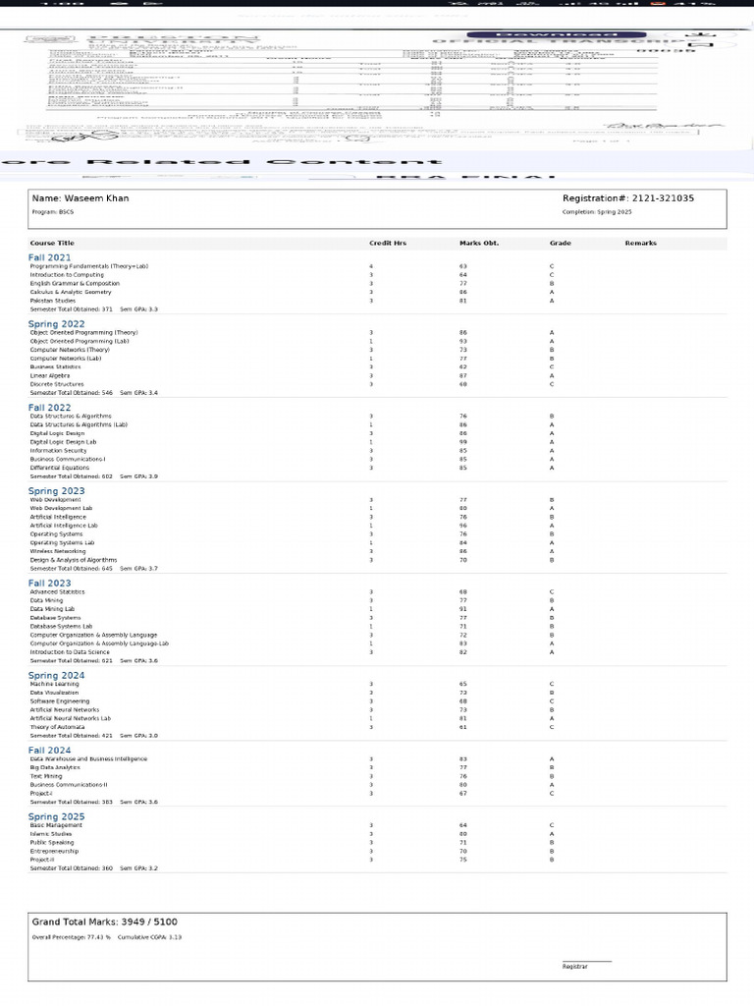Click the 'Big Data Analytics' course
Viewport: 754px width, 1006px height.
pos(55,768)
